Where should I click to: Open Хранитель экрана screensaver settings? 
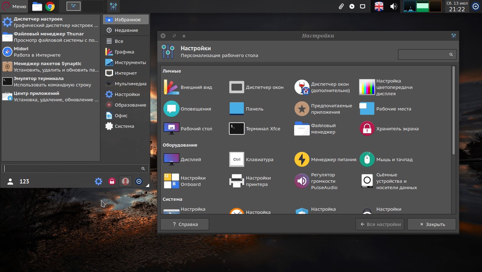(389, 129)
